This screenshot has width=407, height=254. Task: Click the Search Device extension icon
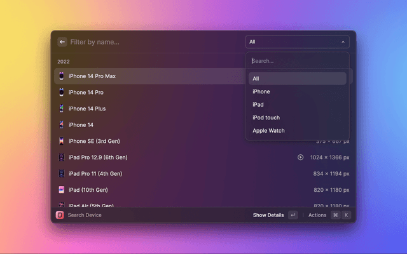pyautogui.click(x=60, y=215)
